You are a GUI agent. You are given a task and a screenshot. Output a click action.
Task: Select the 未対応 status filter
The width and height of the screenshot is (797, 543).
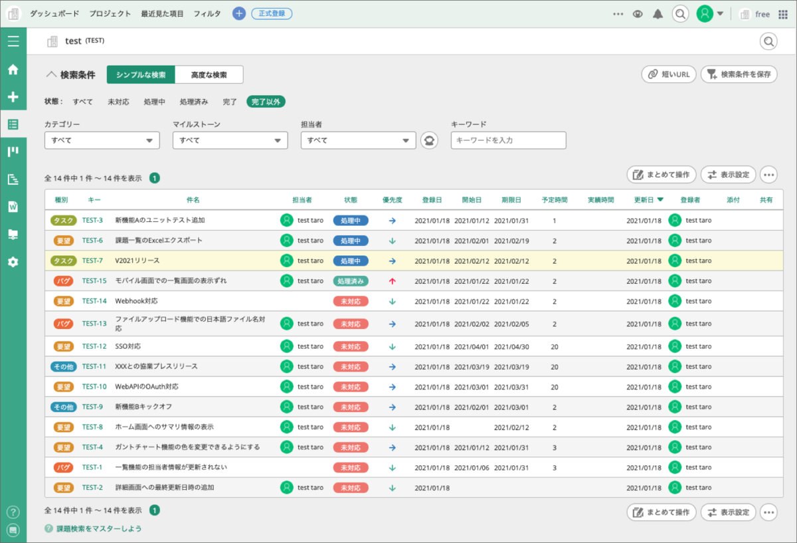tap(119, 102)
